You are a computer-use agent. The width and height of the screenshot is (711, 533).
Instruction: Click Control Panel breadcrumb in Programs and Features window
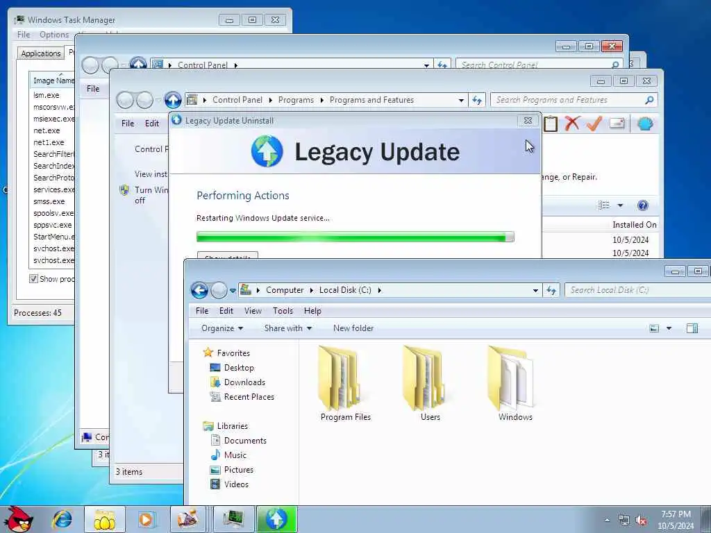pos(237,100)
